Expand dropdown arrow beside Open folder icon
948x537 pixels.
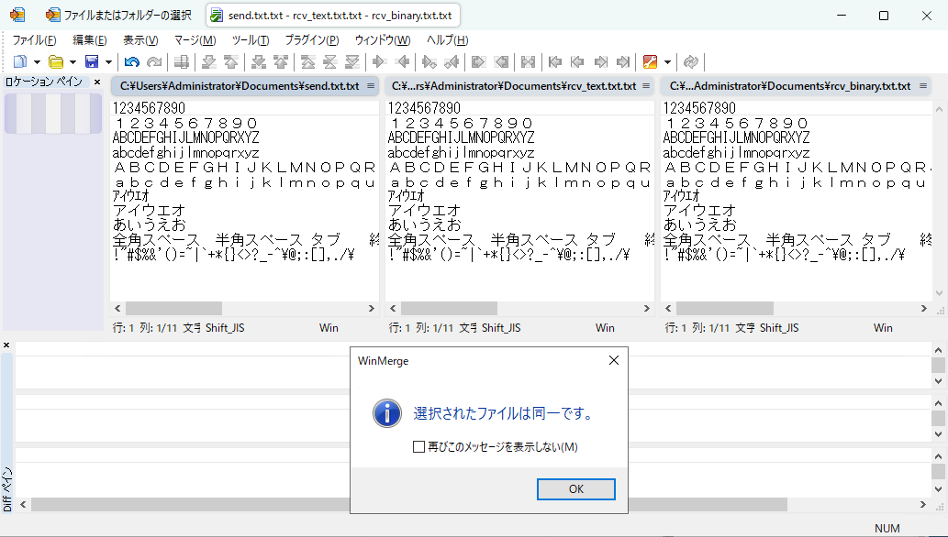coord(72,61)
